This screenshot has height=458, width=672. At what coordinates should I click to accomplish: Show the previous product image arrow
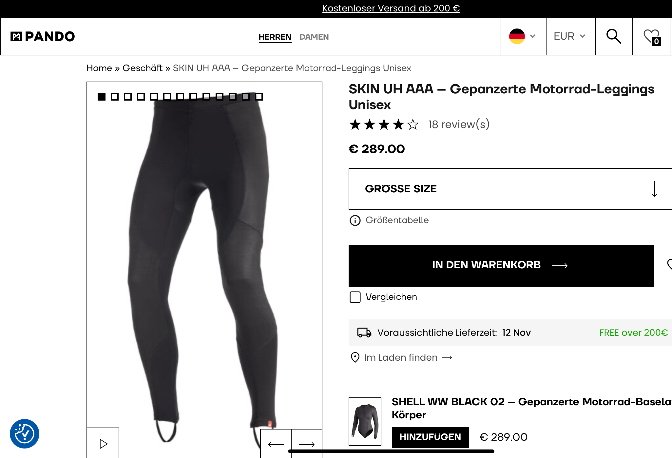click(276, 444)
